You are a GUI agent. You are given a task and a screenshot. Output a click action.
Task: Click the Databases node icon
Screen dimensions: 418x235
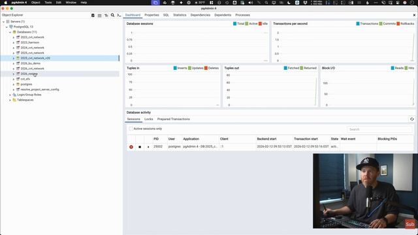(14, 32)
